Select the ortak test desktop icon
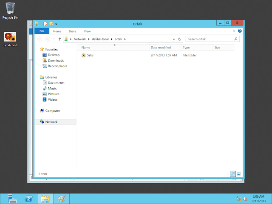 (10, 37)
